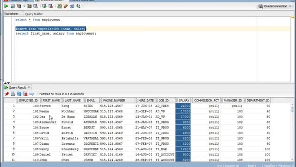This screenshot has width=296, height=167.
Task: Click the highlighted 'insert into empsalaries' line
Action: (51, 29)
